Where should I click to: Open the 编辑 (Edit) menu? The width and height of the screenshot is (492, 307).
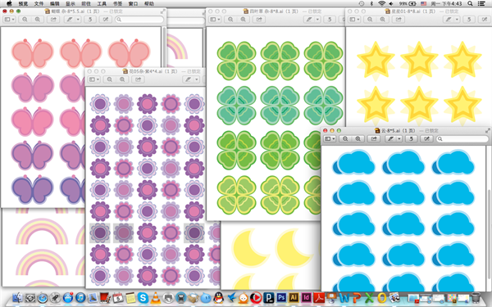pyautogui.click(x=55, y=4)
